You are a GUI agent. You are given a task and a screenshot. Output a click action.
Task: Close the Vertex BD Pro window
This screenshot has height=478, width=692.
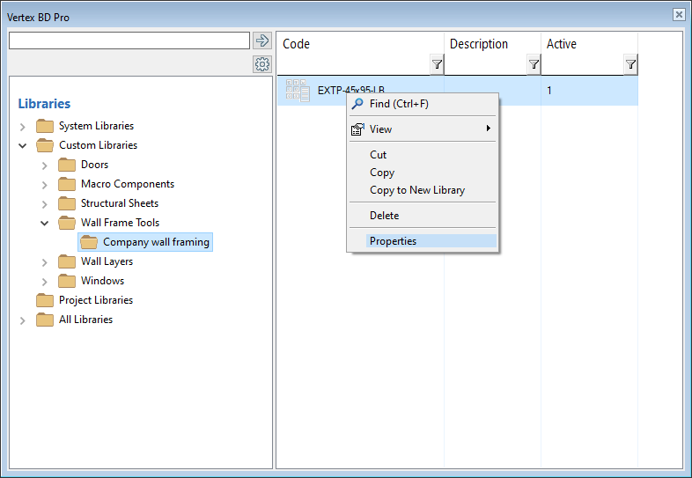pos(679,15)
